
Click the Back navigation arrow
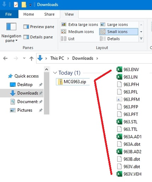coord(5,58)
